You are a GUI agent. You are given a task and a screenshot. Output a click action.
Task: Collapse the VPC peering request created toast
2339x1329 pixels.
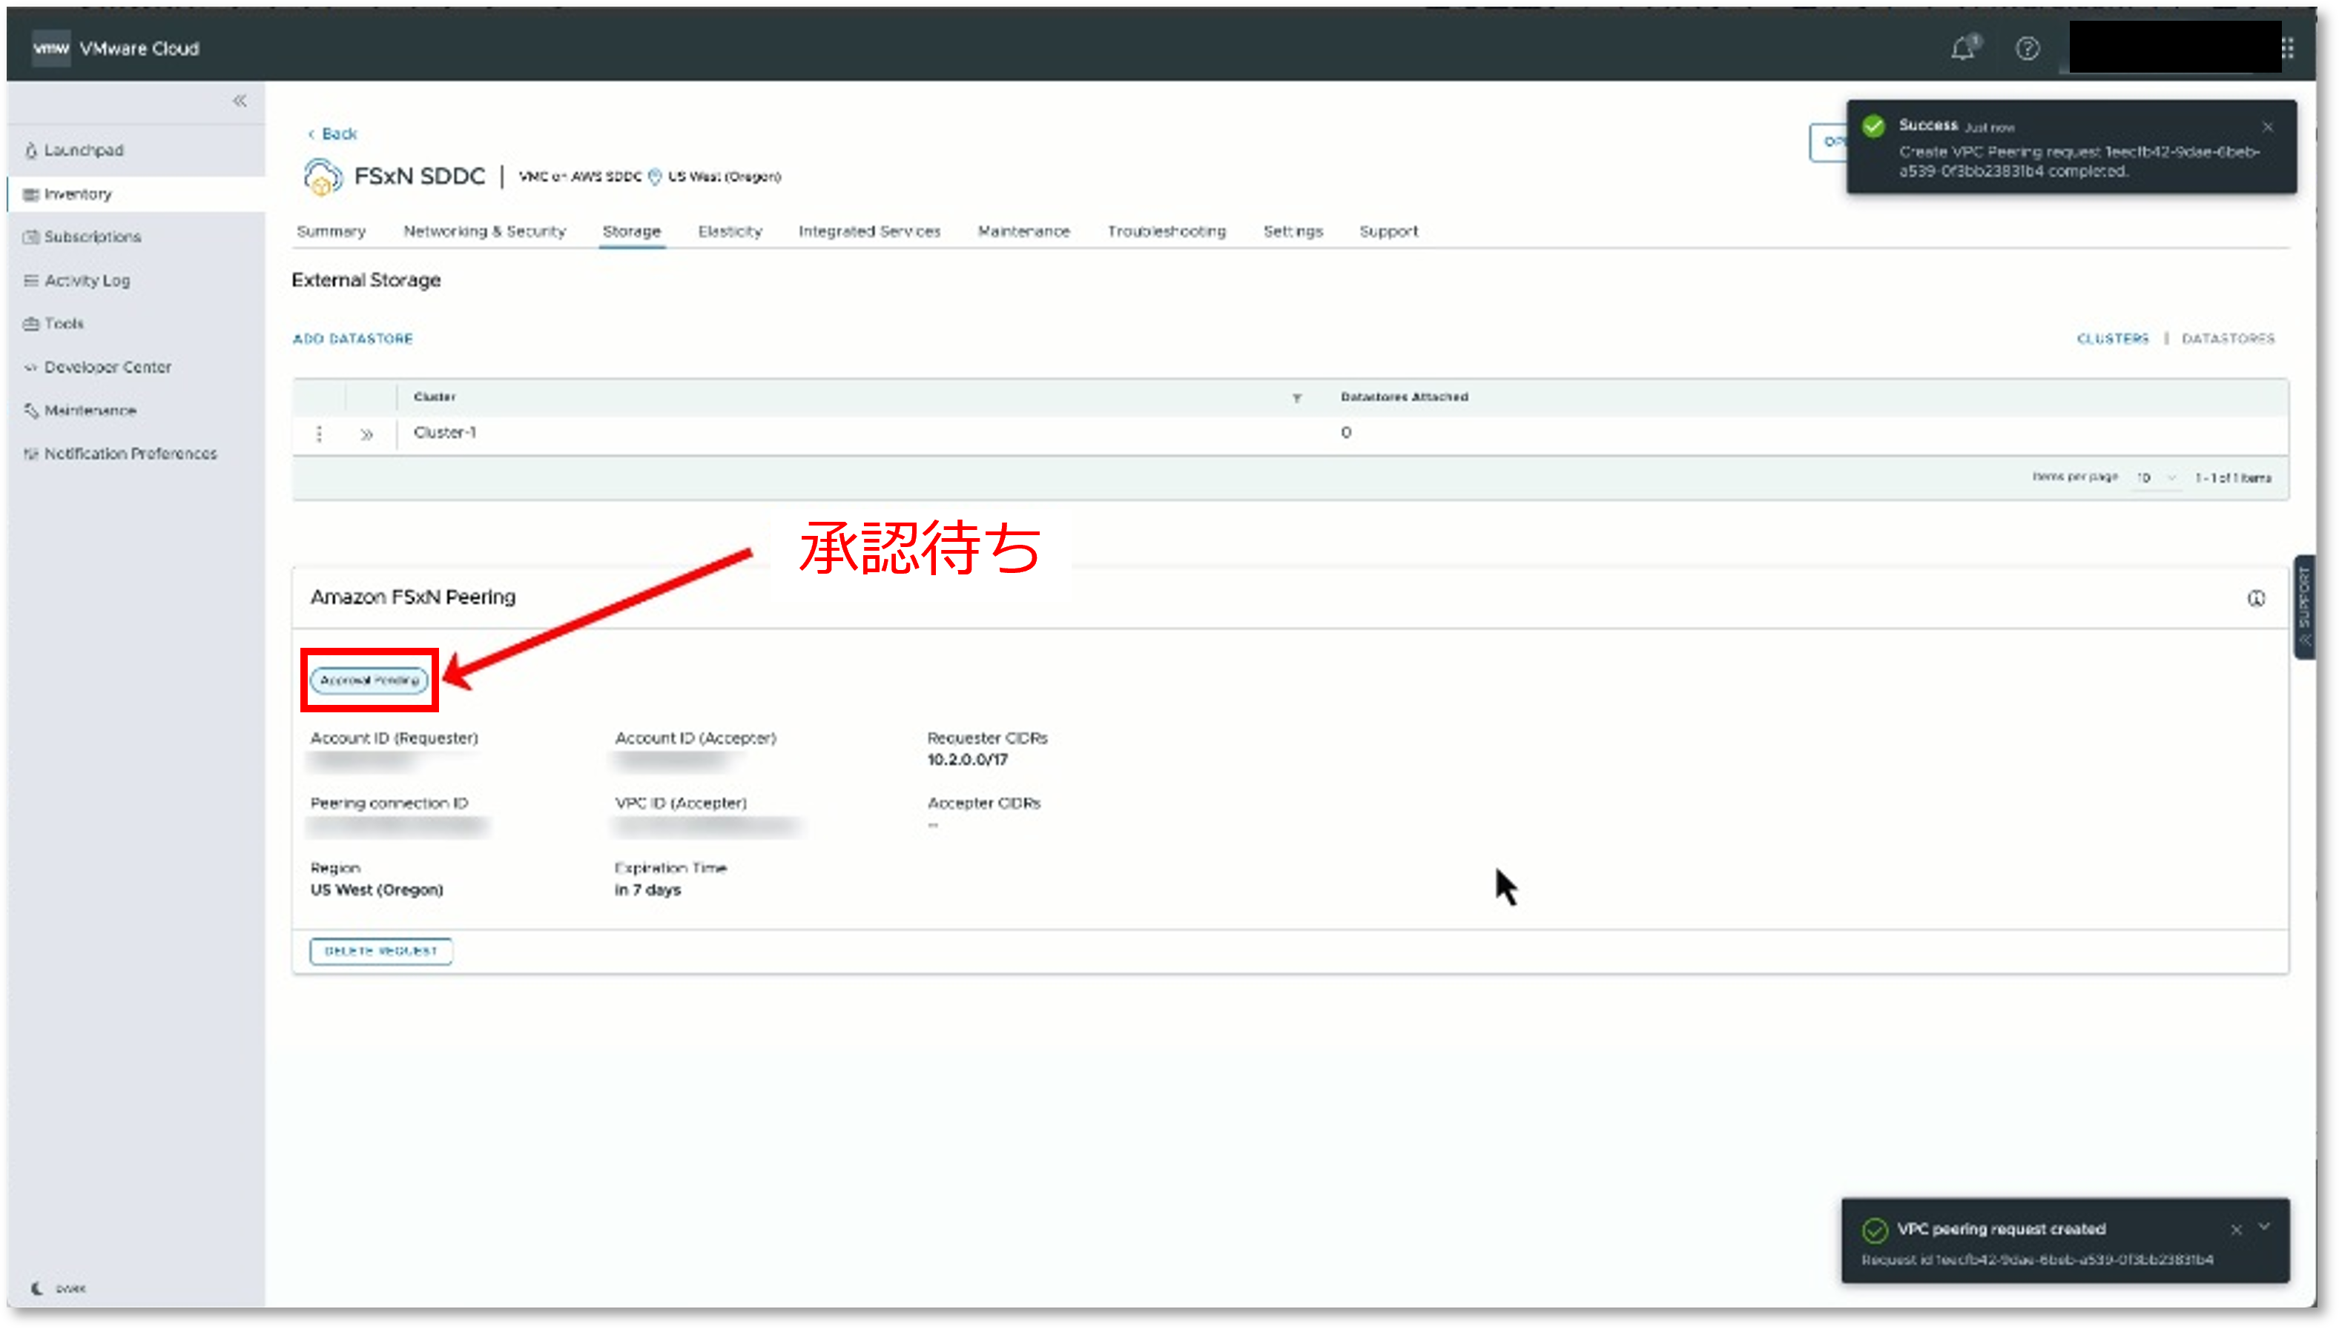tap(2263, 1227)
